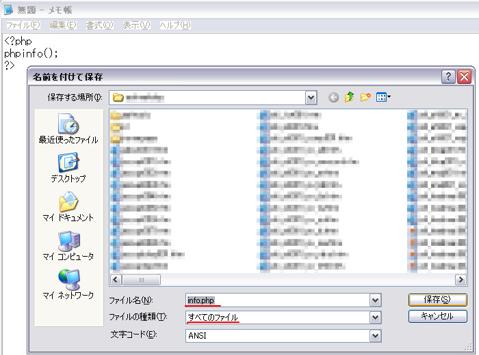
Task: Click the phpinfo(); line in Notepad
Action: click(31, 53)
